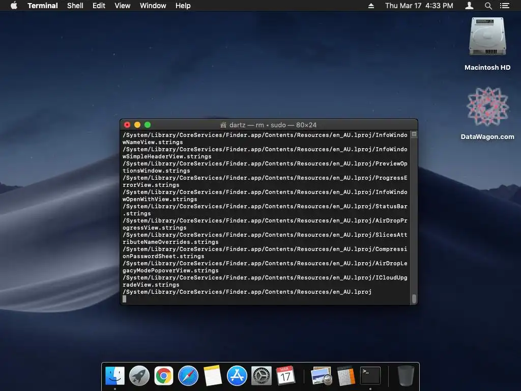Screen dimensions: 521x391
Task: Click the path ending 'ProgressE'
Action: 265,178
